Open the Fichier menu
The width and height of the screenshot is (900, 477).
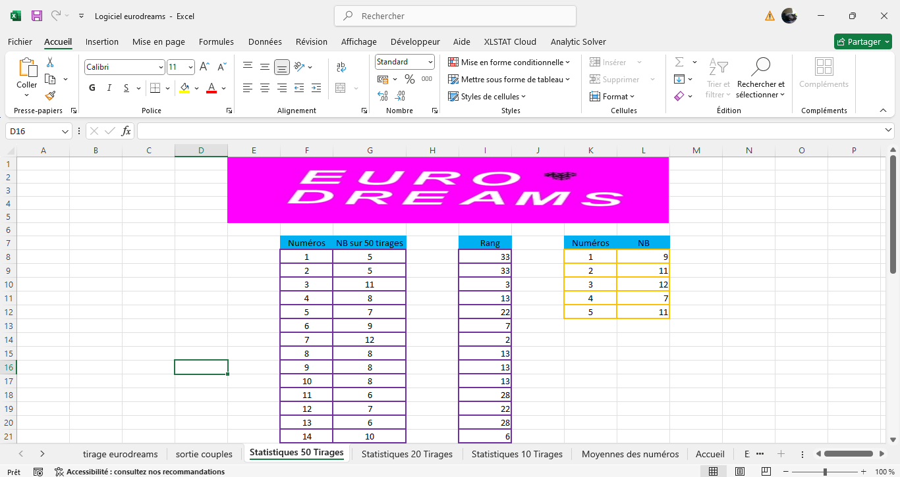click(x=20, y=41)
